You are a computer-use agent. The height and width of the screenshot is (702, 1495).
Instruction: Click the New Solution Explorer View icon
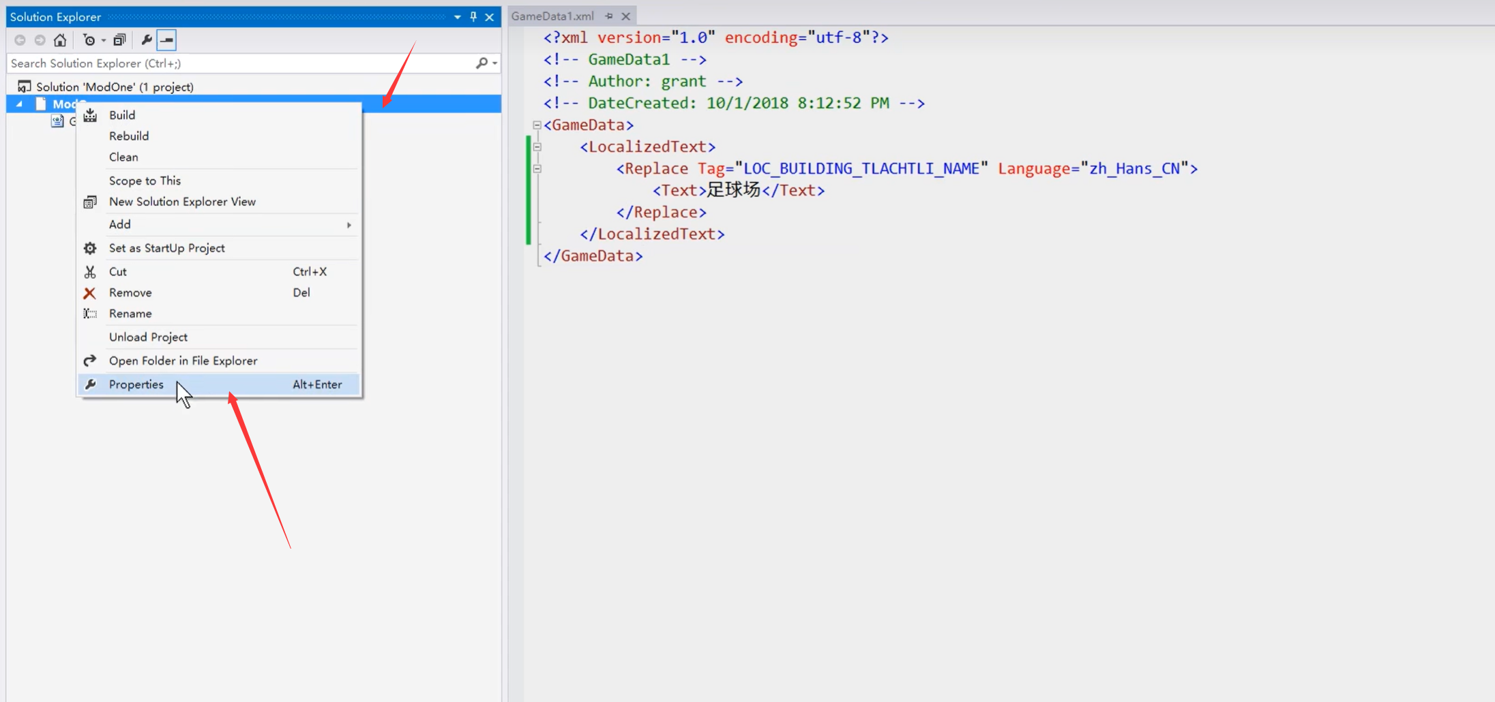point(90,202)
